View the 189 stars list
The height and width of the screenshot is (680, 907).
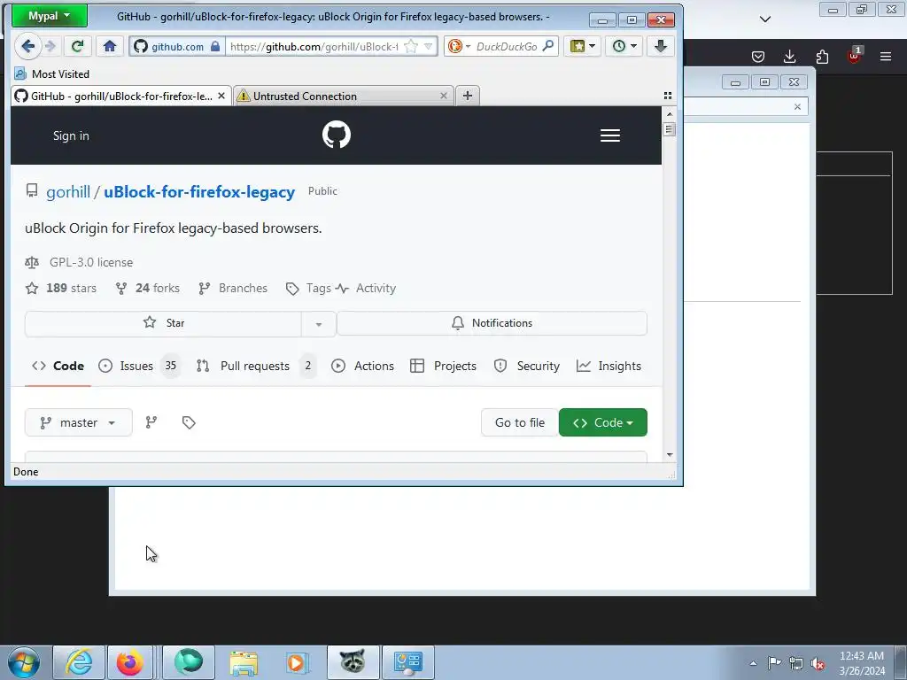[61, 288]
